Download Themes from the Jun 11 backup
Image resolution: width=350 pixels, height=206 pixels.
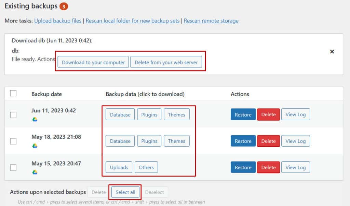[x=177, y=114]
